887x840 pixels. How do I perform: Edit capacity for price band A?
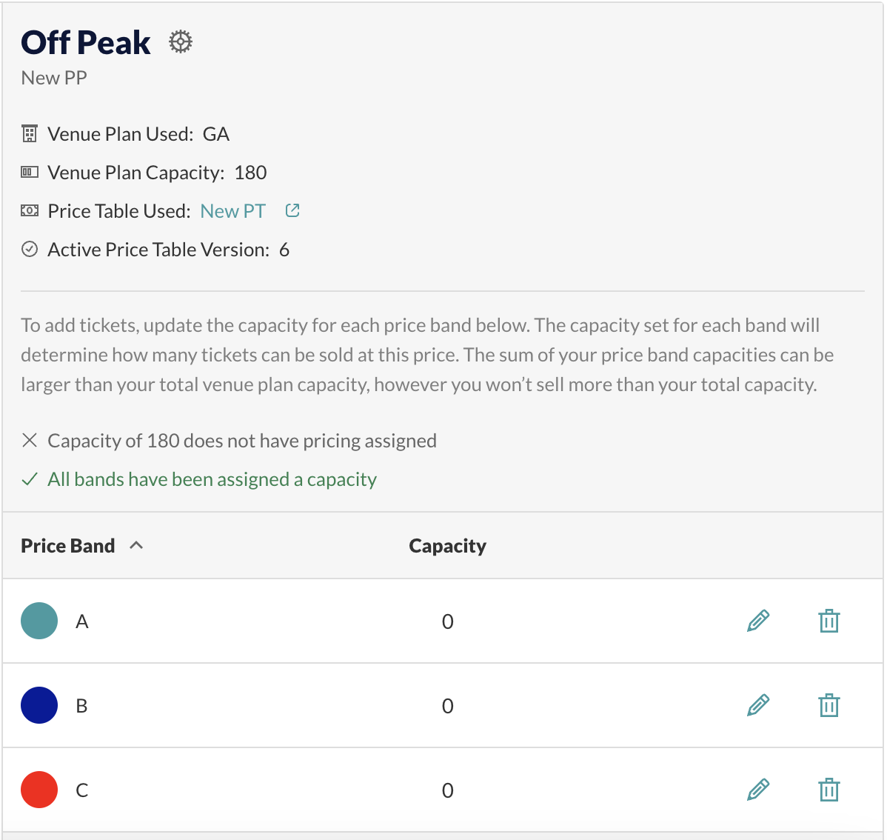[758, 621]
